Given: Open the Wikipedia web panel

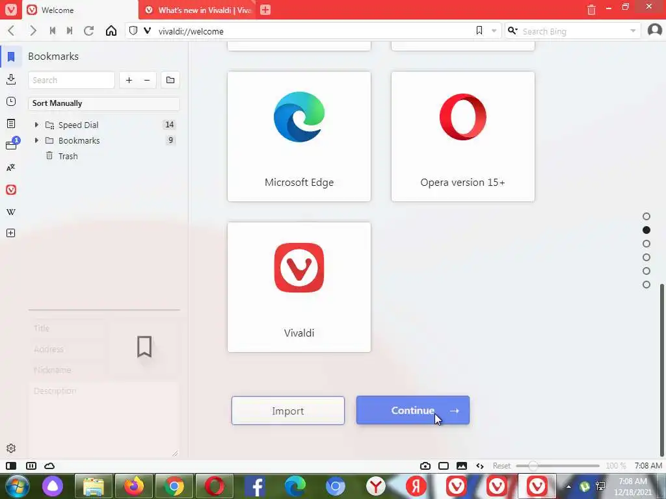Looking at the screenshot, I should click(11, 212).
